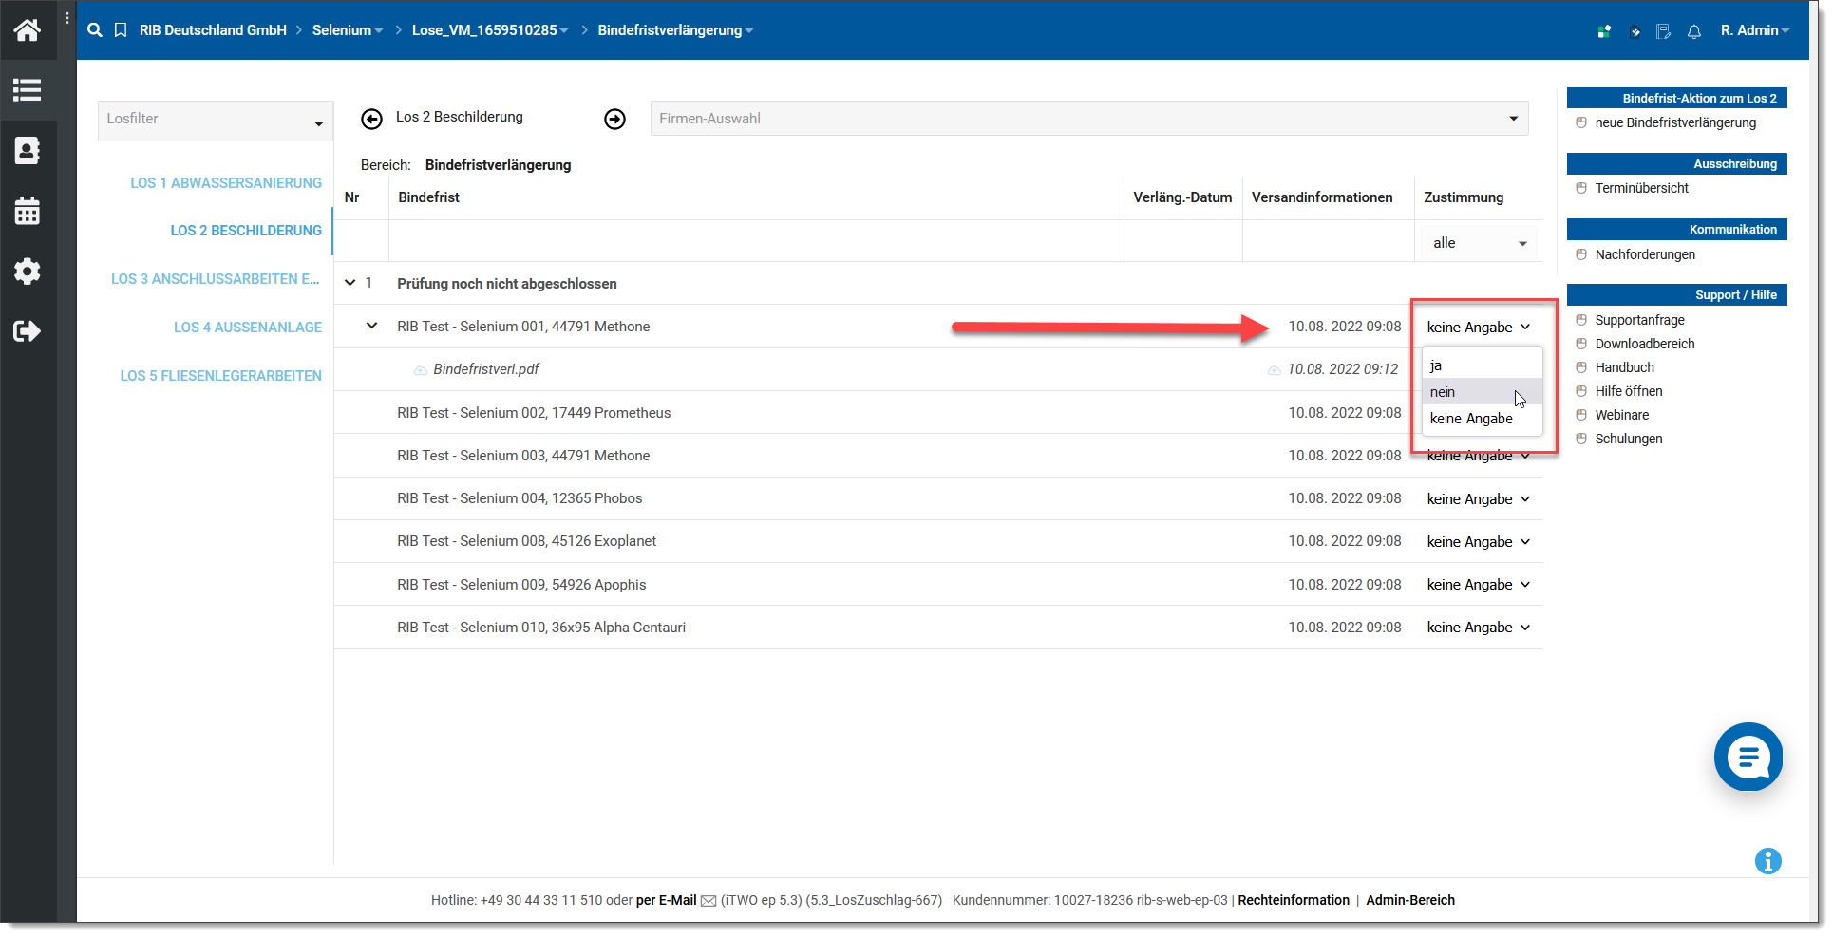Open Terminübersicht link
Screen dimensions: 1833x937
pyautogui.click(x=1641, y=188)
